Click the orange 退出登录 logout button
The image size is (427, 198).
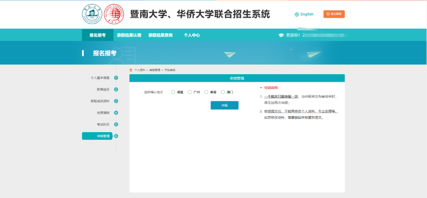334,14
